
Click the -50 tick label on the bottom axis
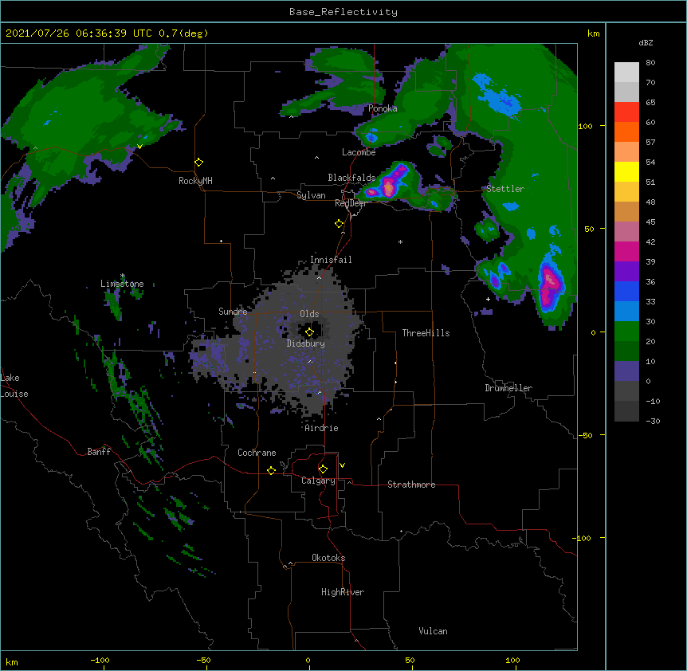click(x=203, y=660)
